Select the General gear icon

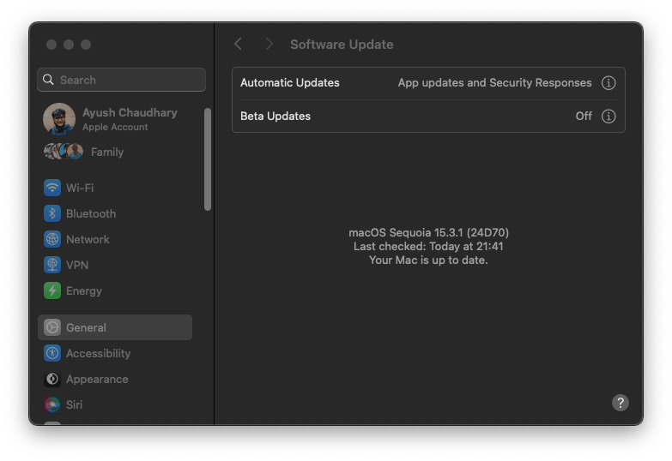coord(52,327)
